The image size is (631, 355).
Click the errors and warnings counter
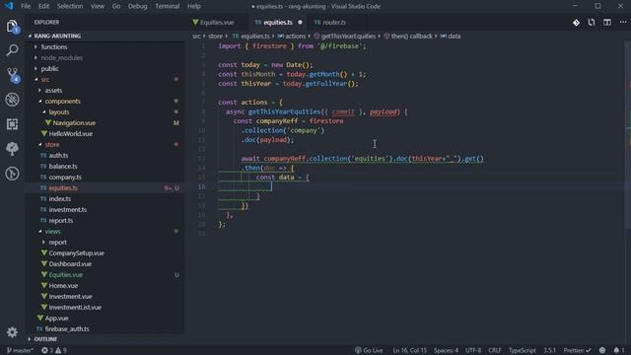point(54,351)
